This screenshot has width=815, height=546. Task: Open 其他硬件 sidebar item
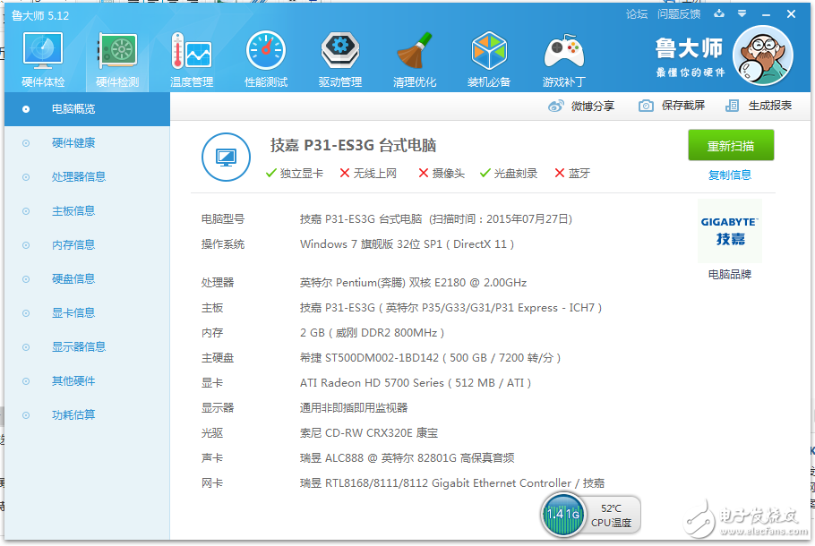[88, 381]
